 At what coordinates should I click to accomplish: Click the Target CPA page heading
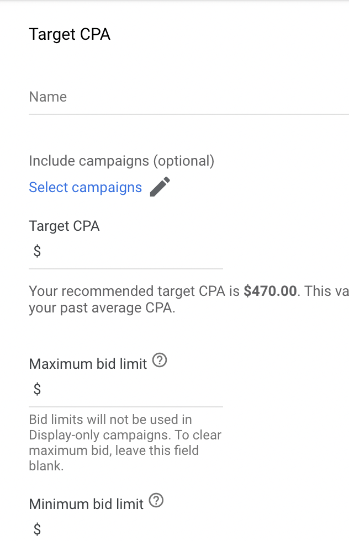70,34
